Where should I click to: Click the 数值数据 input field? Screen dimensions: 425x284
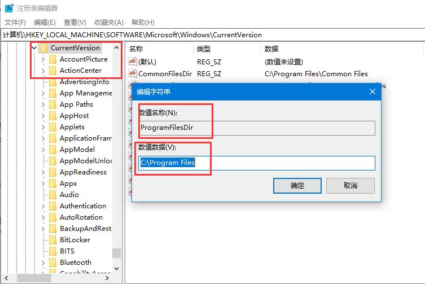[257, 163]
